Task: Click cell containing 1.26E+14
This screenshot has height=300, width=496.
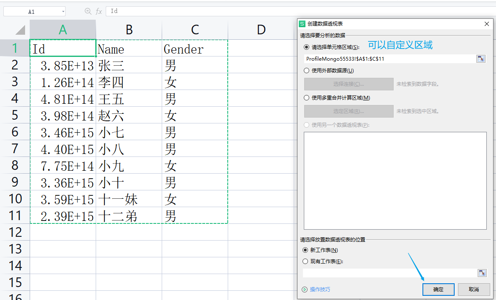Action: tap(63, 82)
